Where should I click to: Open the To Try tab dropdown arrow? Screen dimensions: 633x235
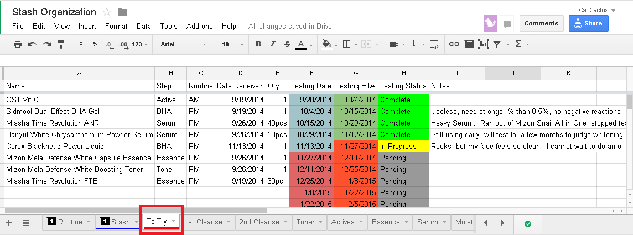click(x=173, y=221)
